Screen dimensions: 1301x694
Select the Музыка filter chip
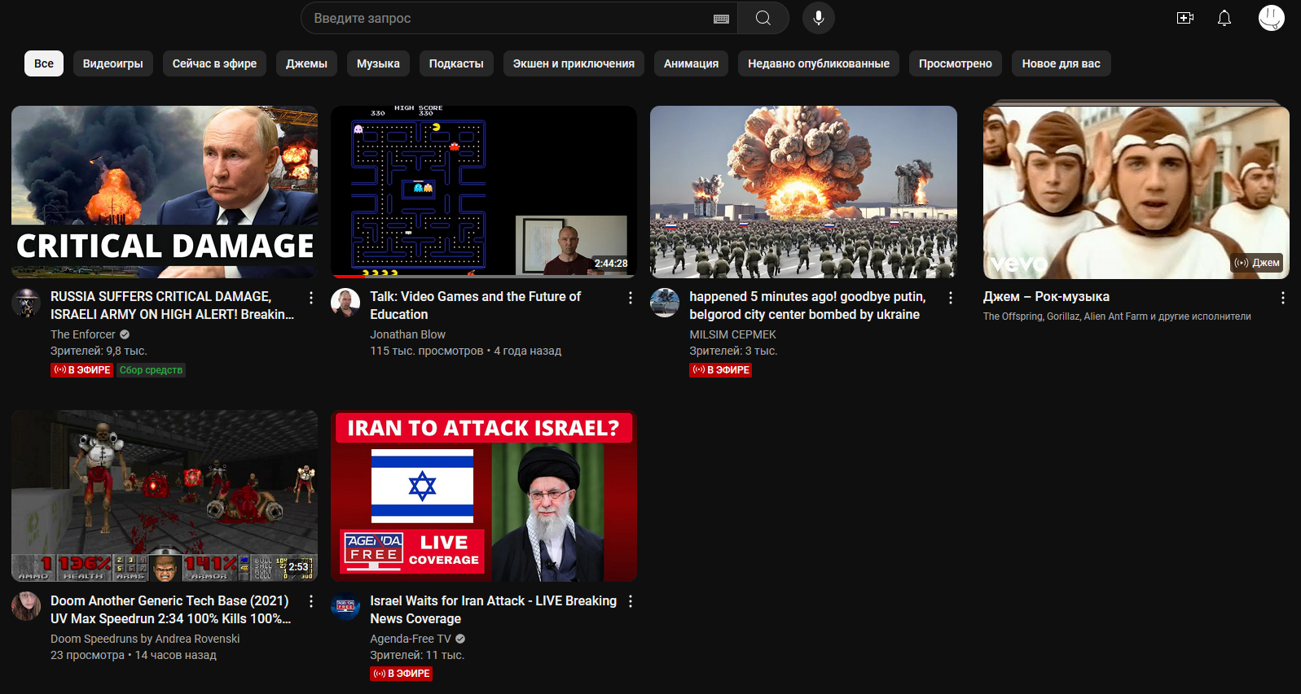point(378,63)
